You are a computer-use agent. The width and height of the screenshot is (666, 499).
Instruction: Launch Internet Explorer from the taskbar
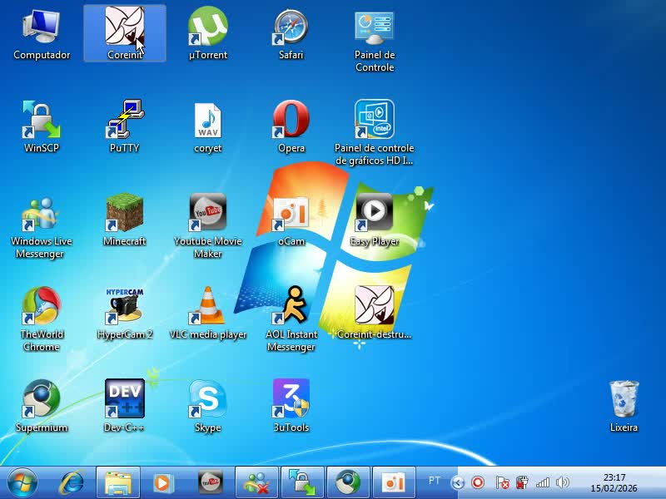pyautogui.click(x=72, y=482)
